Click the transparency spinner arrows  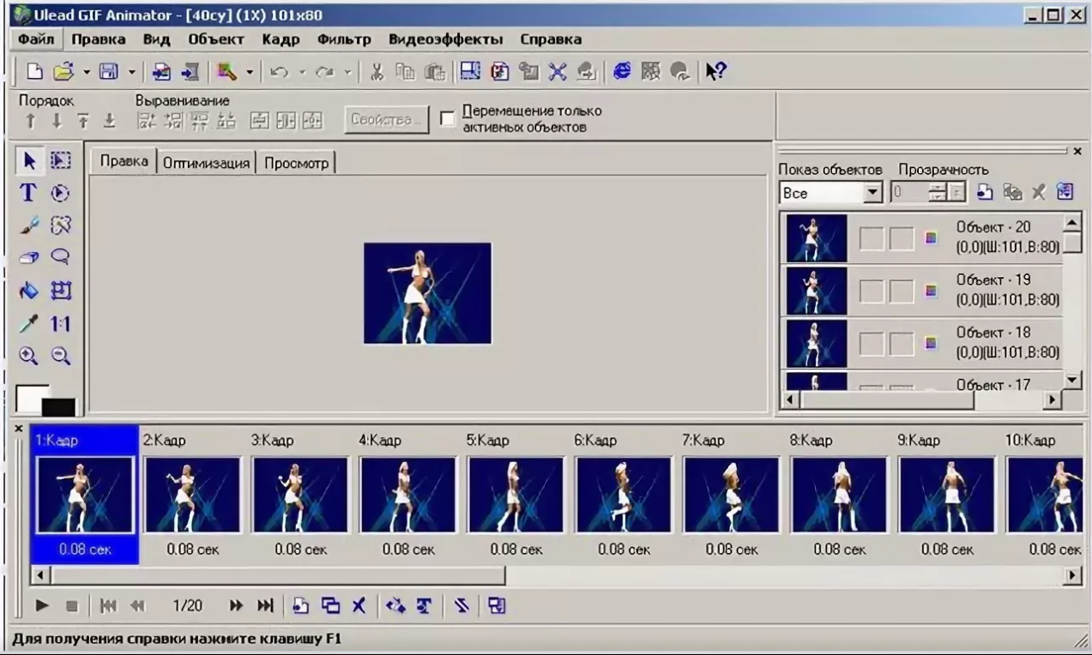pos(938,194)
